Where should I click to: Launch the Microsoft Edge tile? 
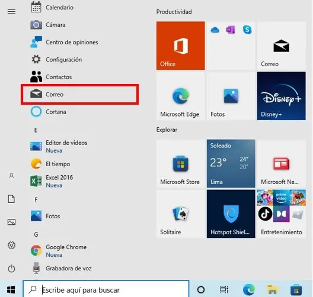tap(180, 96)
